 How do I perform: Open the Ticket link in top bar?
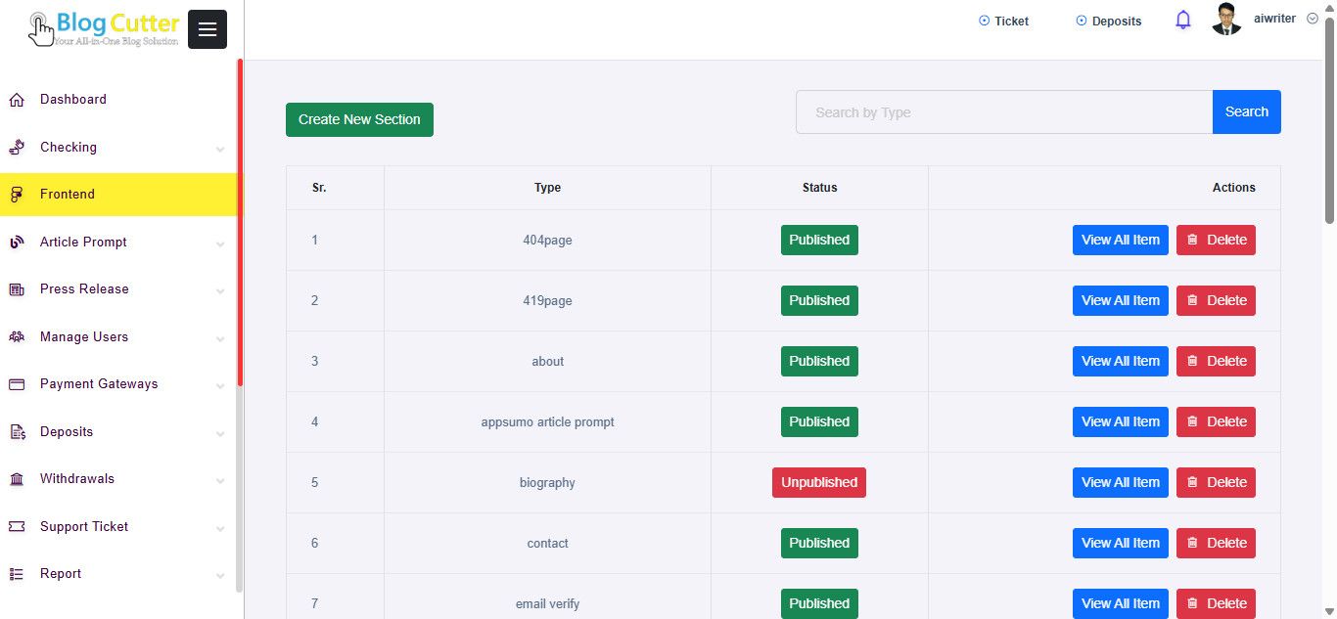1004,21
